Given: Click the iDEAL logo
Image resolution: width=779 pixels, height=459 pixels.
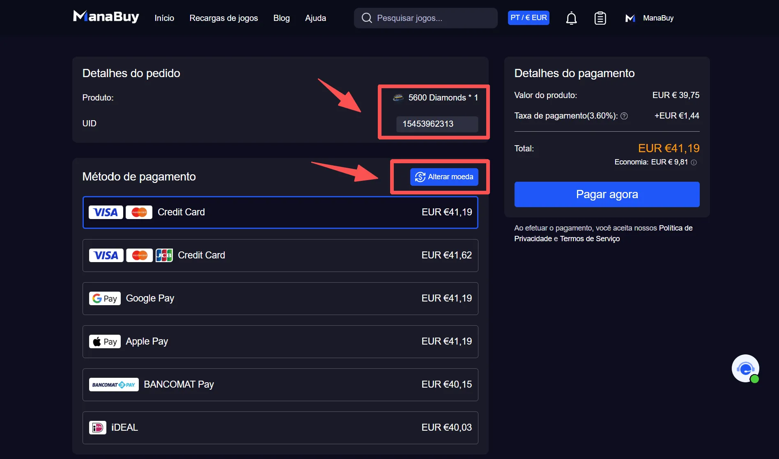Looking at the screenshot, I should click(98, 427).
